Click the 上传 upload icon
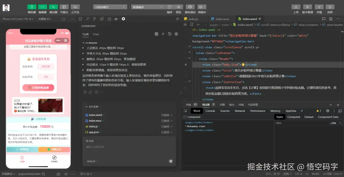344x177 pixels. point(296,7)
